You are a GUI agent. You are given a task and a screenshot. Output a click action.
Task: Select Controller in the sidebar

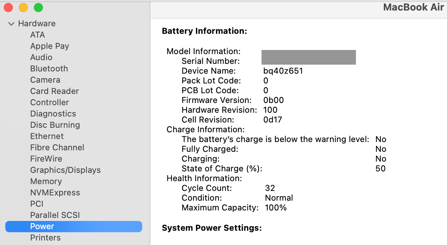click(x=50, y=103)
